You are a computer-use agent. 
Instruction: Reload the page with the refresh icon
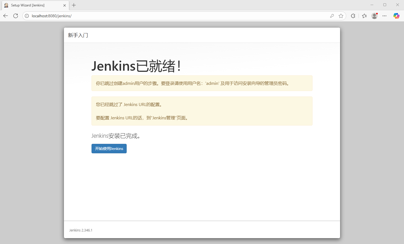(16, 16)
